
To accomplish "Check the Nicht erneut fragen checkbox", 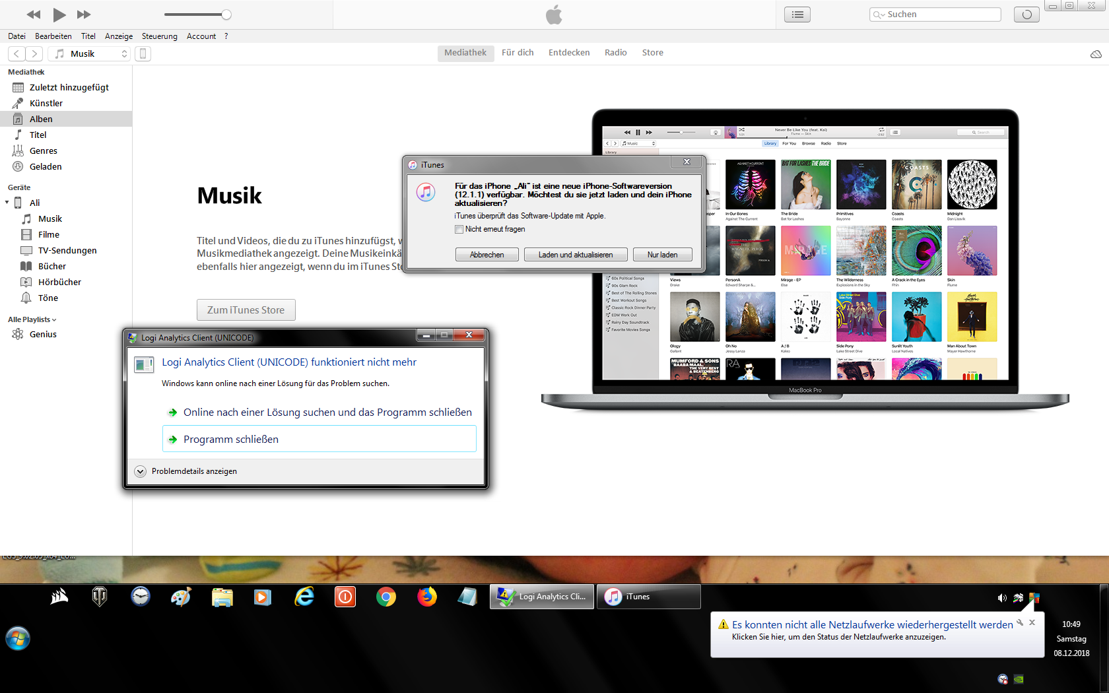I will click(459, 229).
